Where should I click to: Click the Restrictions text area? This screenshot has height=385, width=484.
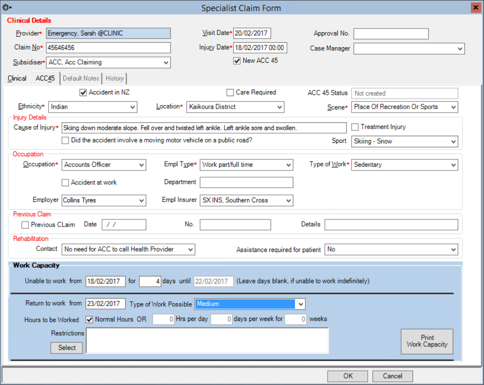pyautogui.click(x=207, y=340)
